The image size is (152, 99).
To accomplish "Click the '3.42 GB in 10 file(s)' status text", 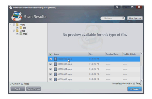I will (x=20, y=84).
